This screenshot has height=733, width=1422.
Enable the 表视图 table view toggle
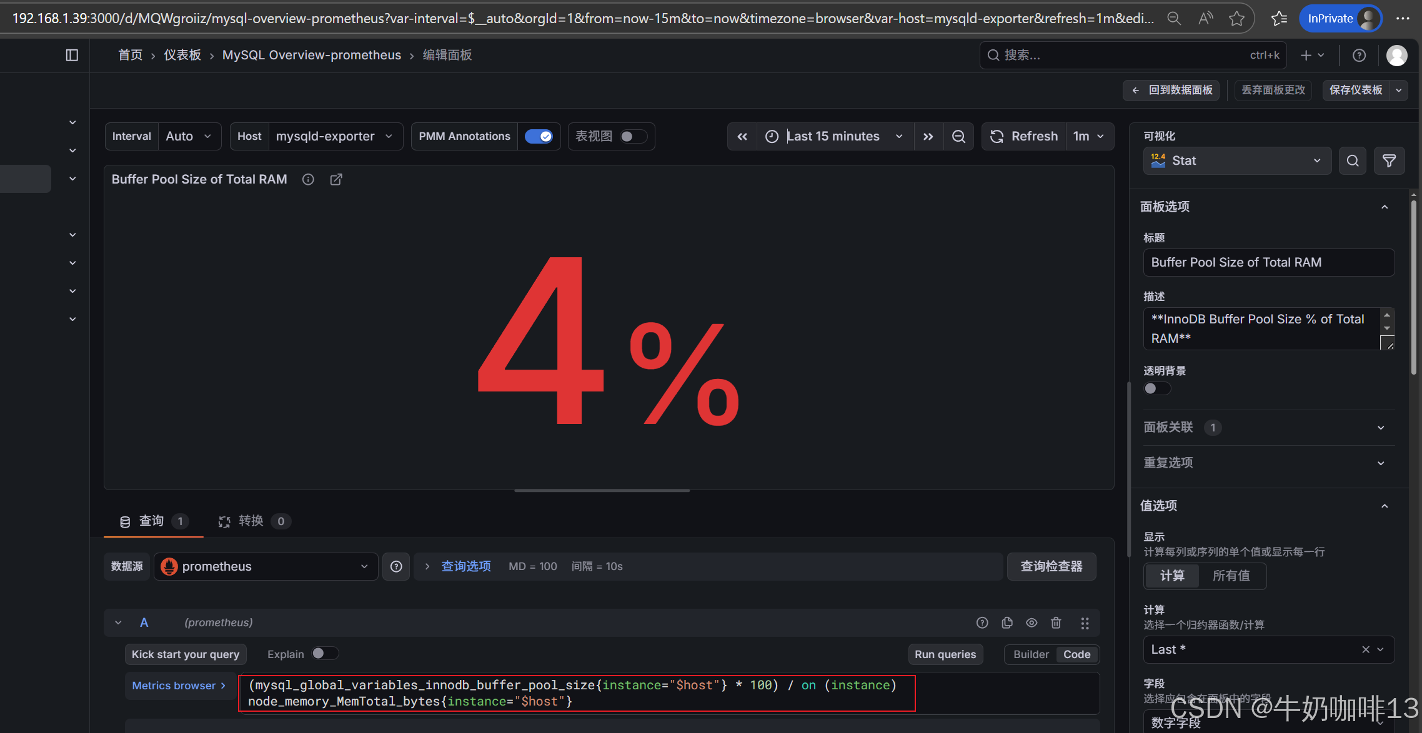632,137
